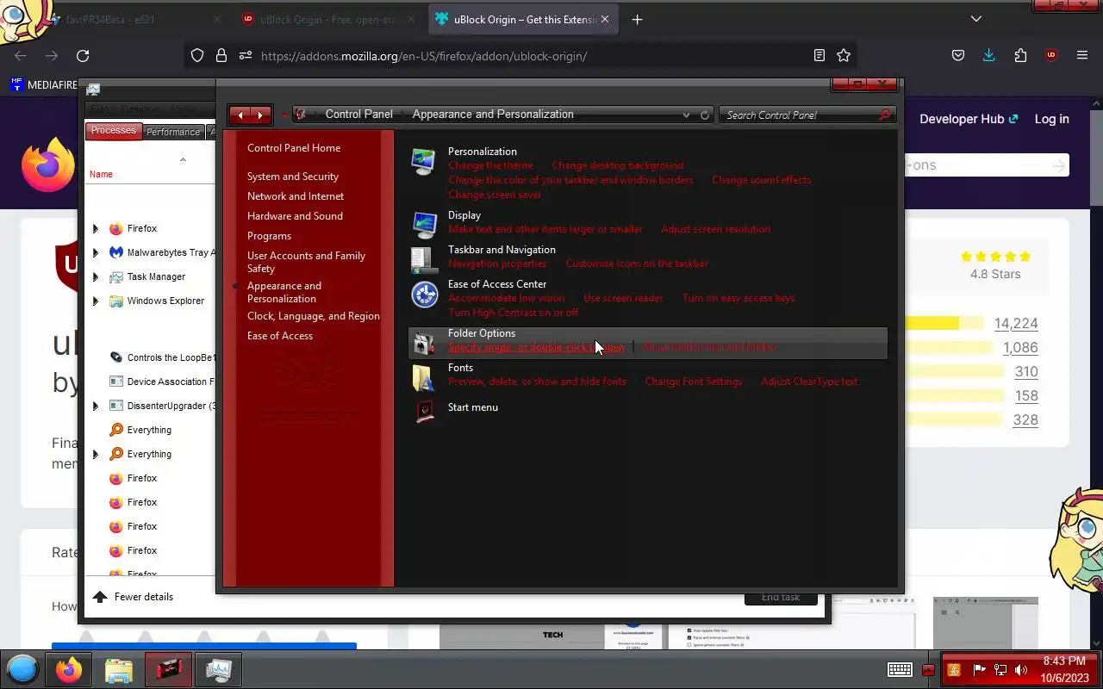This screenshot has width=1103, height=689.
Task: Reload the Firefox page
Action: [x=83, y=56]
